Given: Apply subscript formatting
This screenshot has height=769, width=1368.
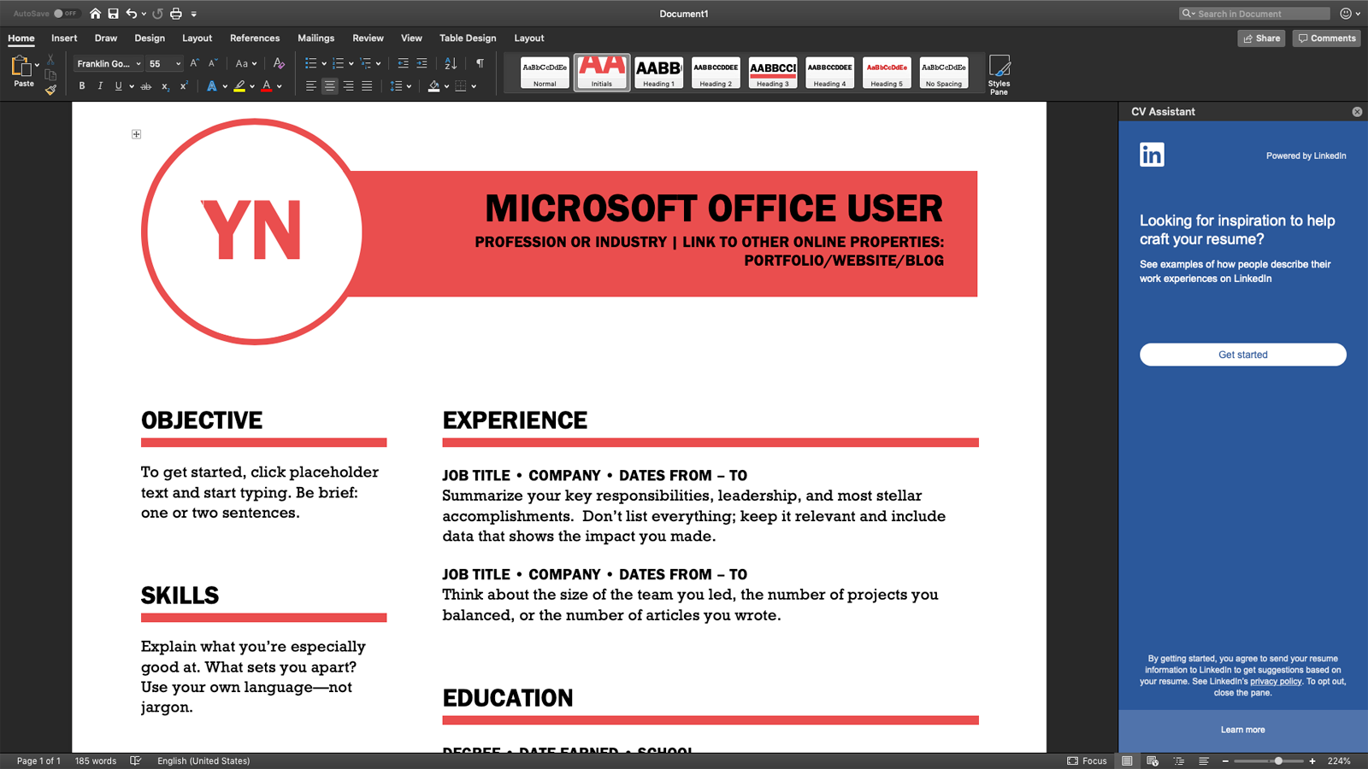Looking at the screenshot, I should pyautogui.click(x=165, y=86).
